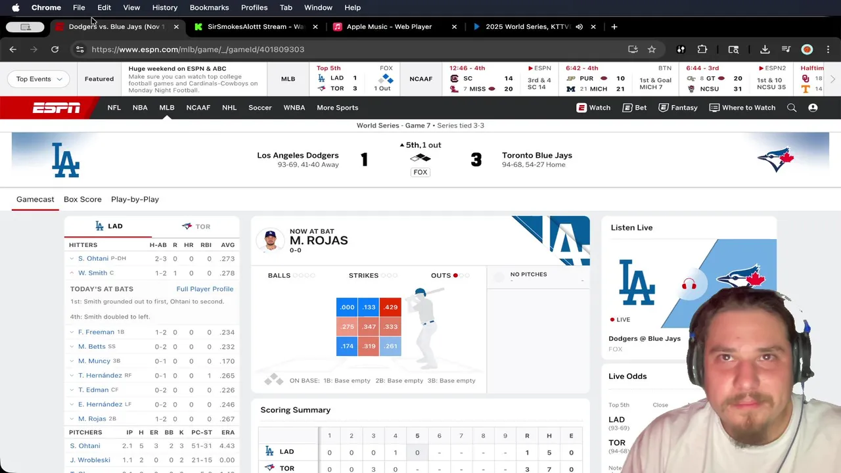Click the Chrome profile avatar icon

807,49
